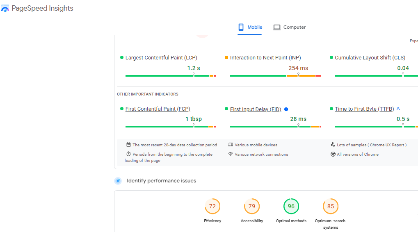Click the INP distribution bar
The width and height of the screenshot is (418, 232).
pos(276,76)
